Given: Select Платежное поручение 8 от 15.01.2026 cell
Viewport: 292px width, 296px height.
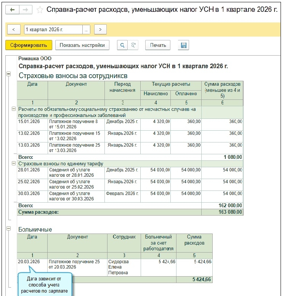Looking at the screenshot, I should [x=75, y=124].
